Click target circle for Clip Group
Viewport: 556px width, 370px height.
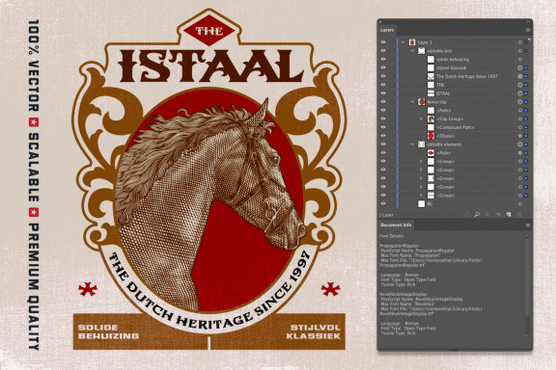(x=520, y=119)
